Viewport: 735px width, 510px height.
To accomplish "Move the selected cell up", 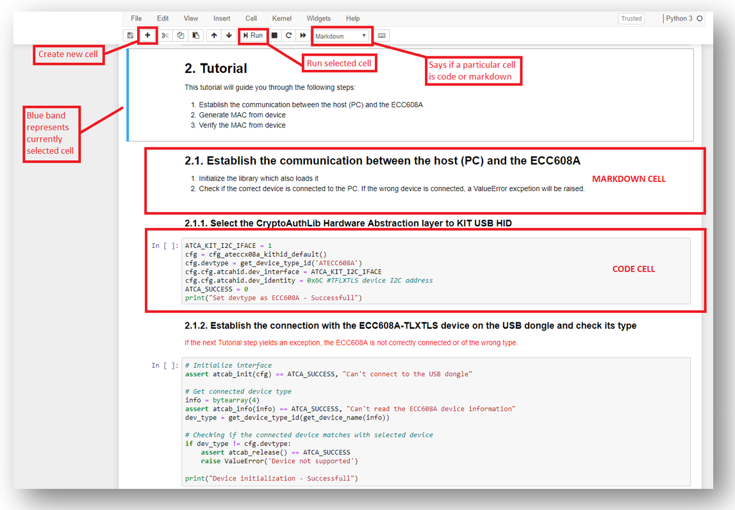I will (214, 36).
